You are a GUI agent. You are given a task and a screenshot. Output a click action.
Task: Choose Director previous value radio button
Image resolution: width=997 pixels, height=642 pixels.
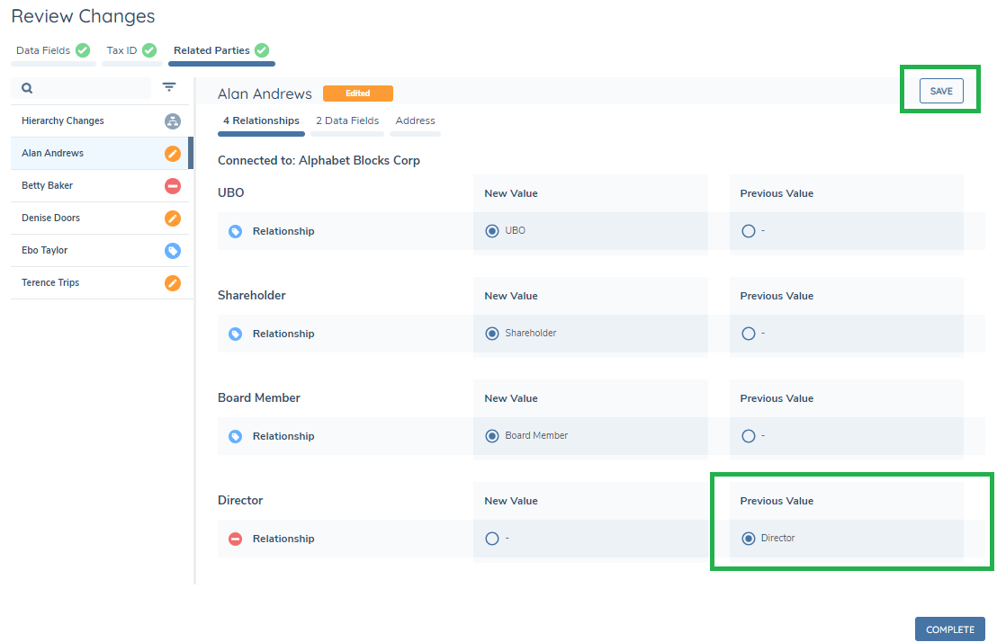point(749,539)
